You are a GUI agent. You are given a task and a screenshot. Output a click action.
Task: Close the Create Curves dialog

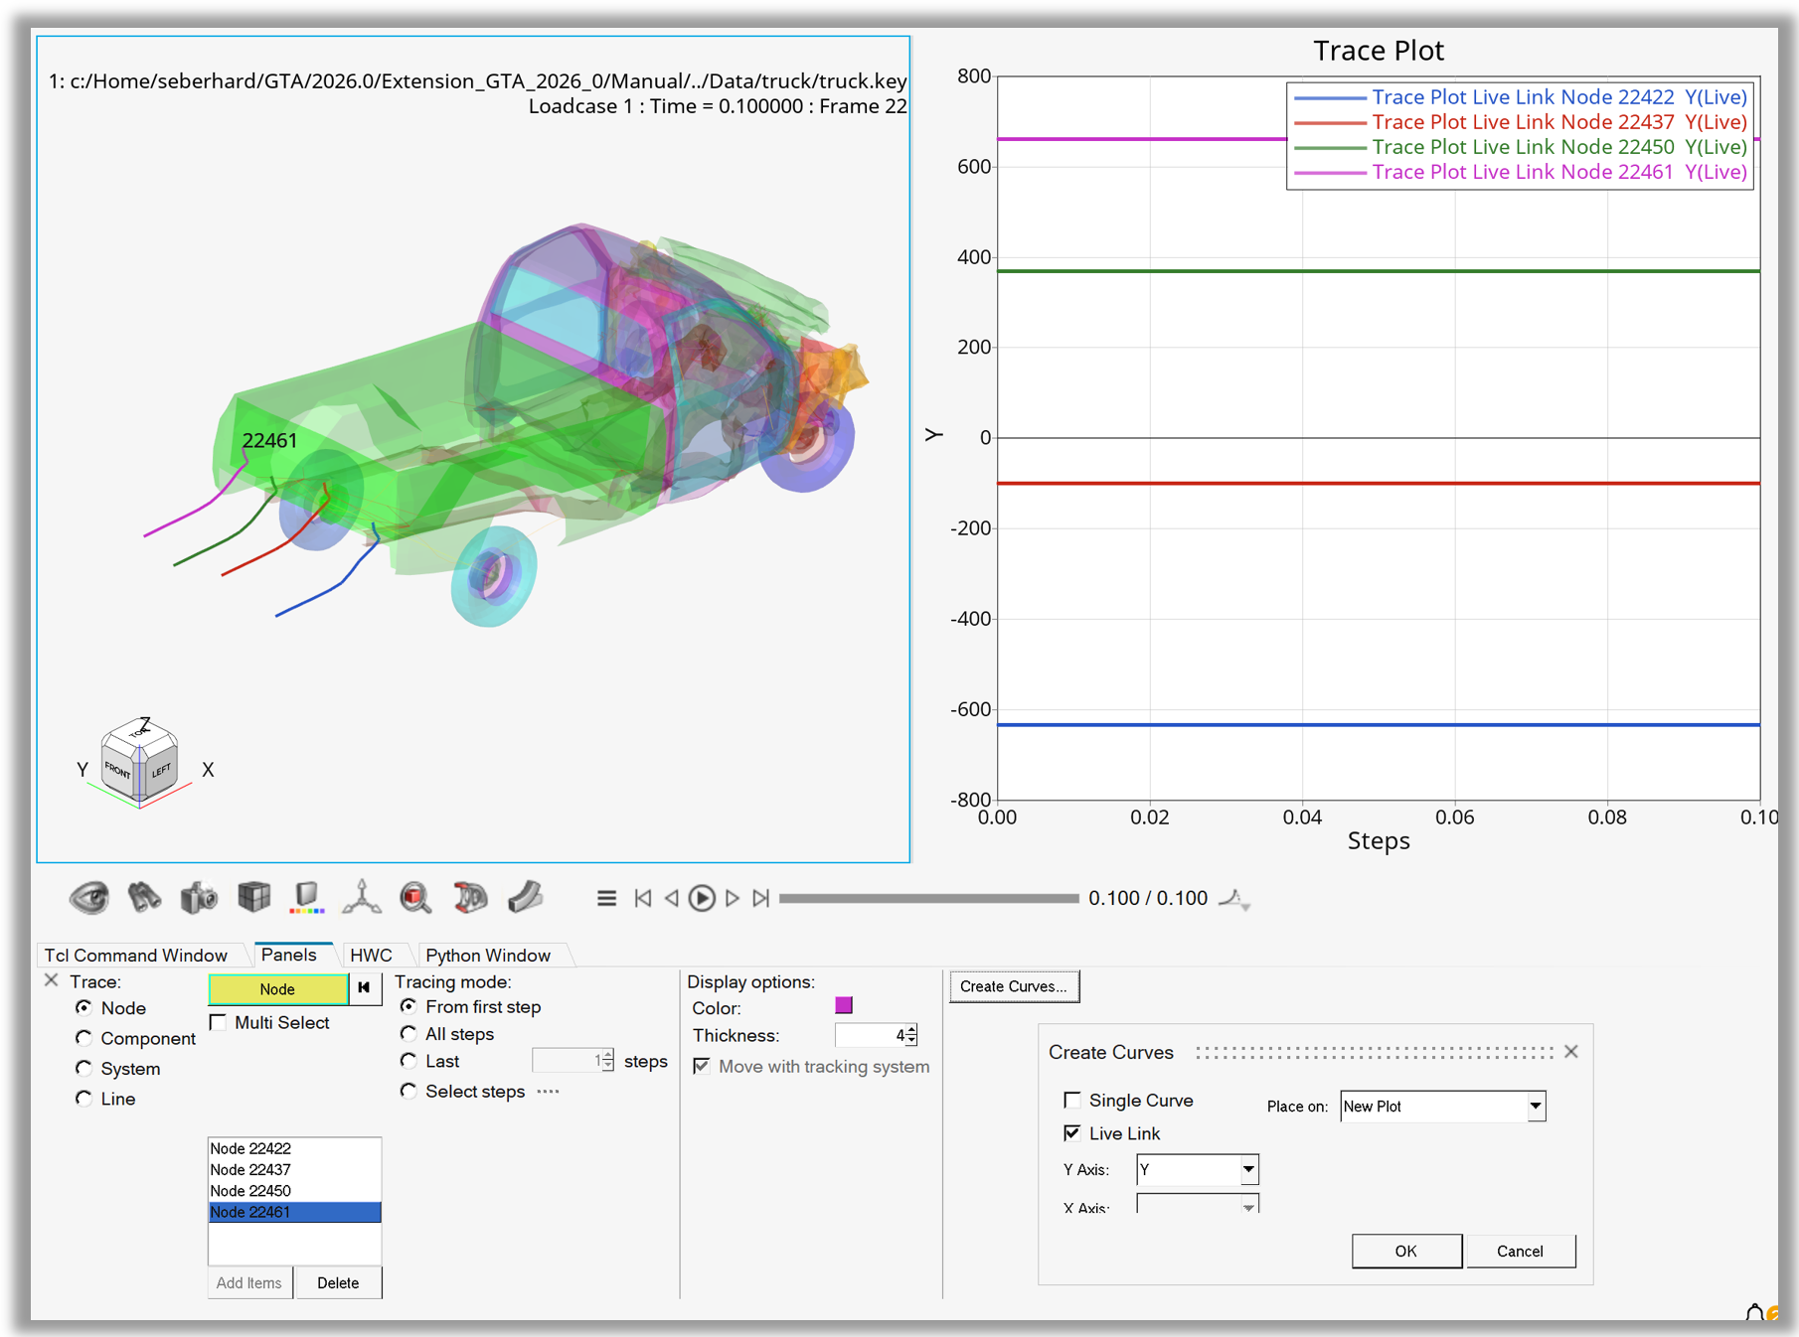click(1571, 1051)
